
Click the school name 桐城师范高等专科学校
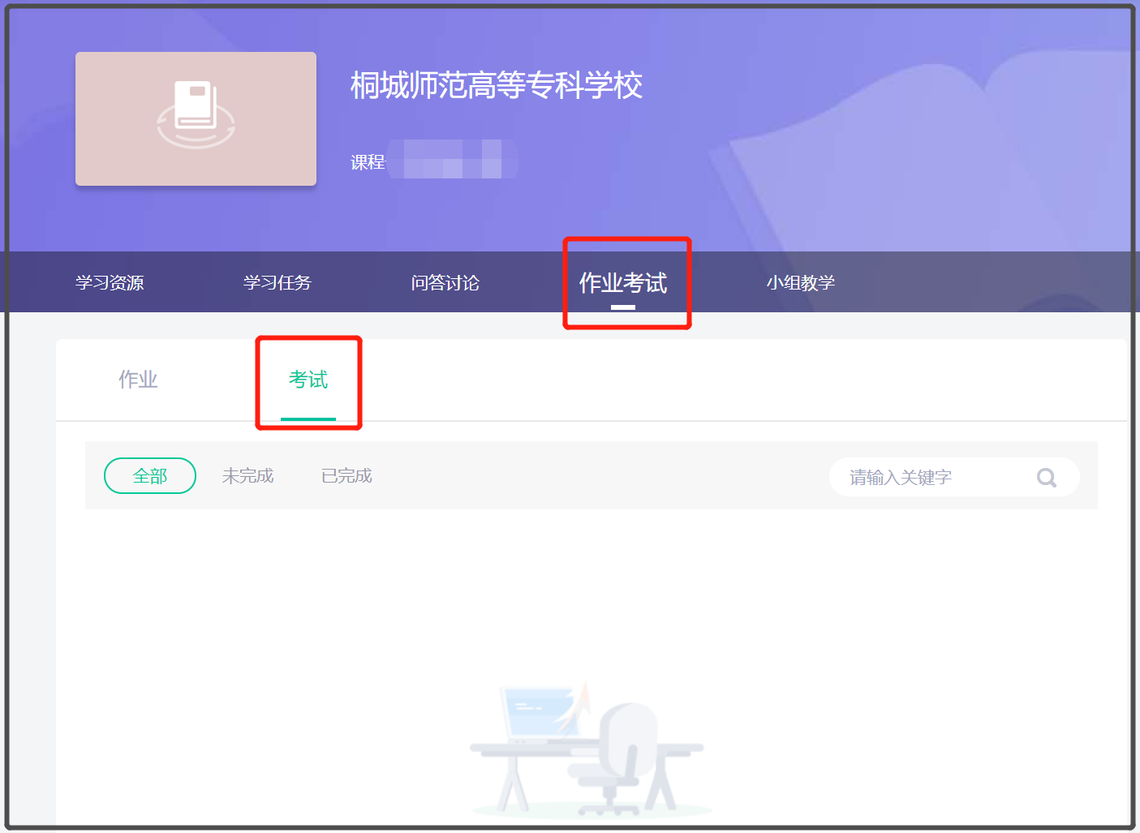[x=496, y=85]
